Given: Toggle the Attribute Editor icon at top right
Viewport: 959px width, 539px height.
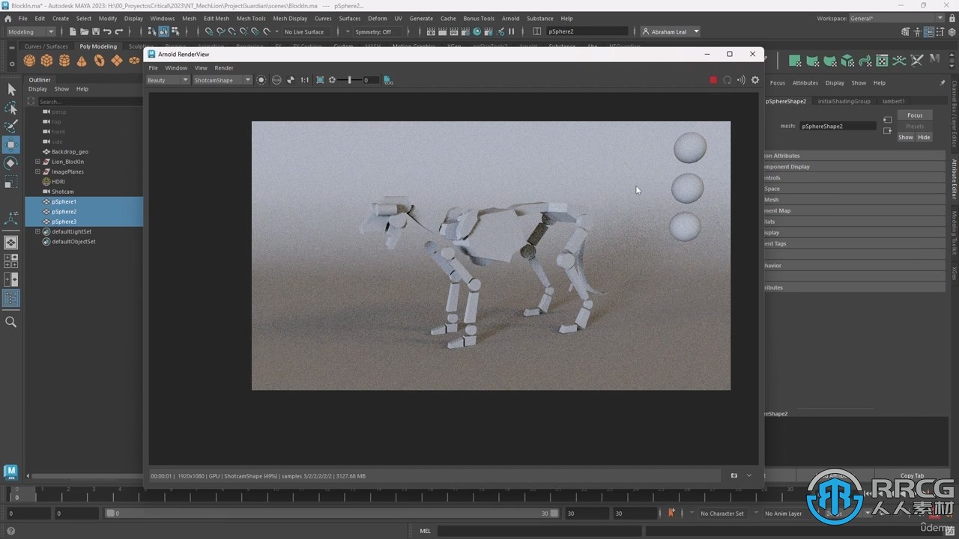Looking at the screenshot, I should pyautogui.click(x=930, y=32).
